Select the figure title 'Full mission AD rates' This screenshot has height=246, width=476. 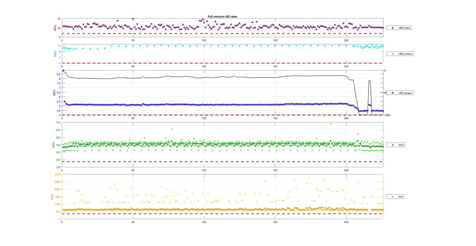pyautogui.click(x=223, y=17)
